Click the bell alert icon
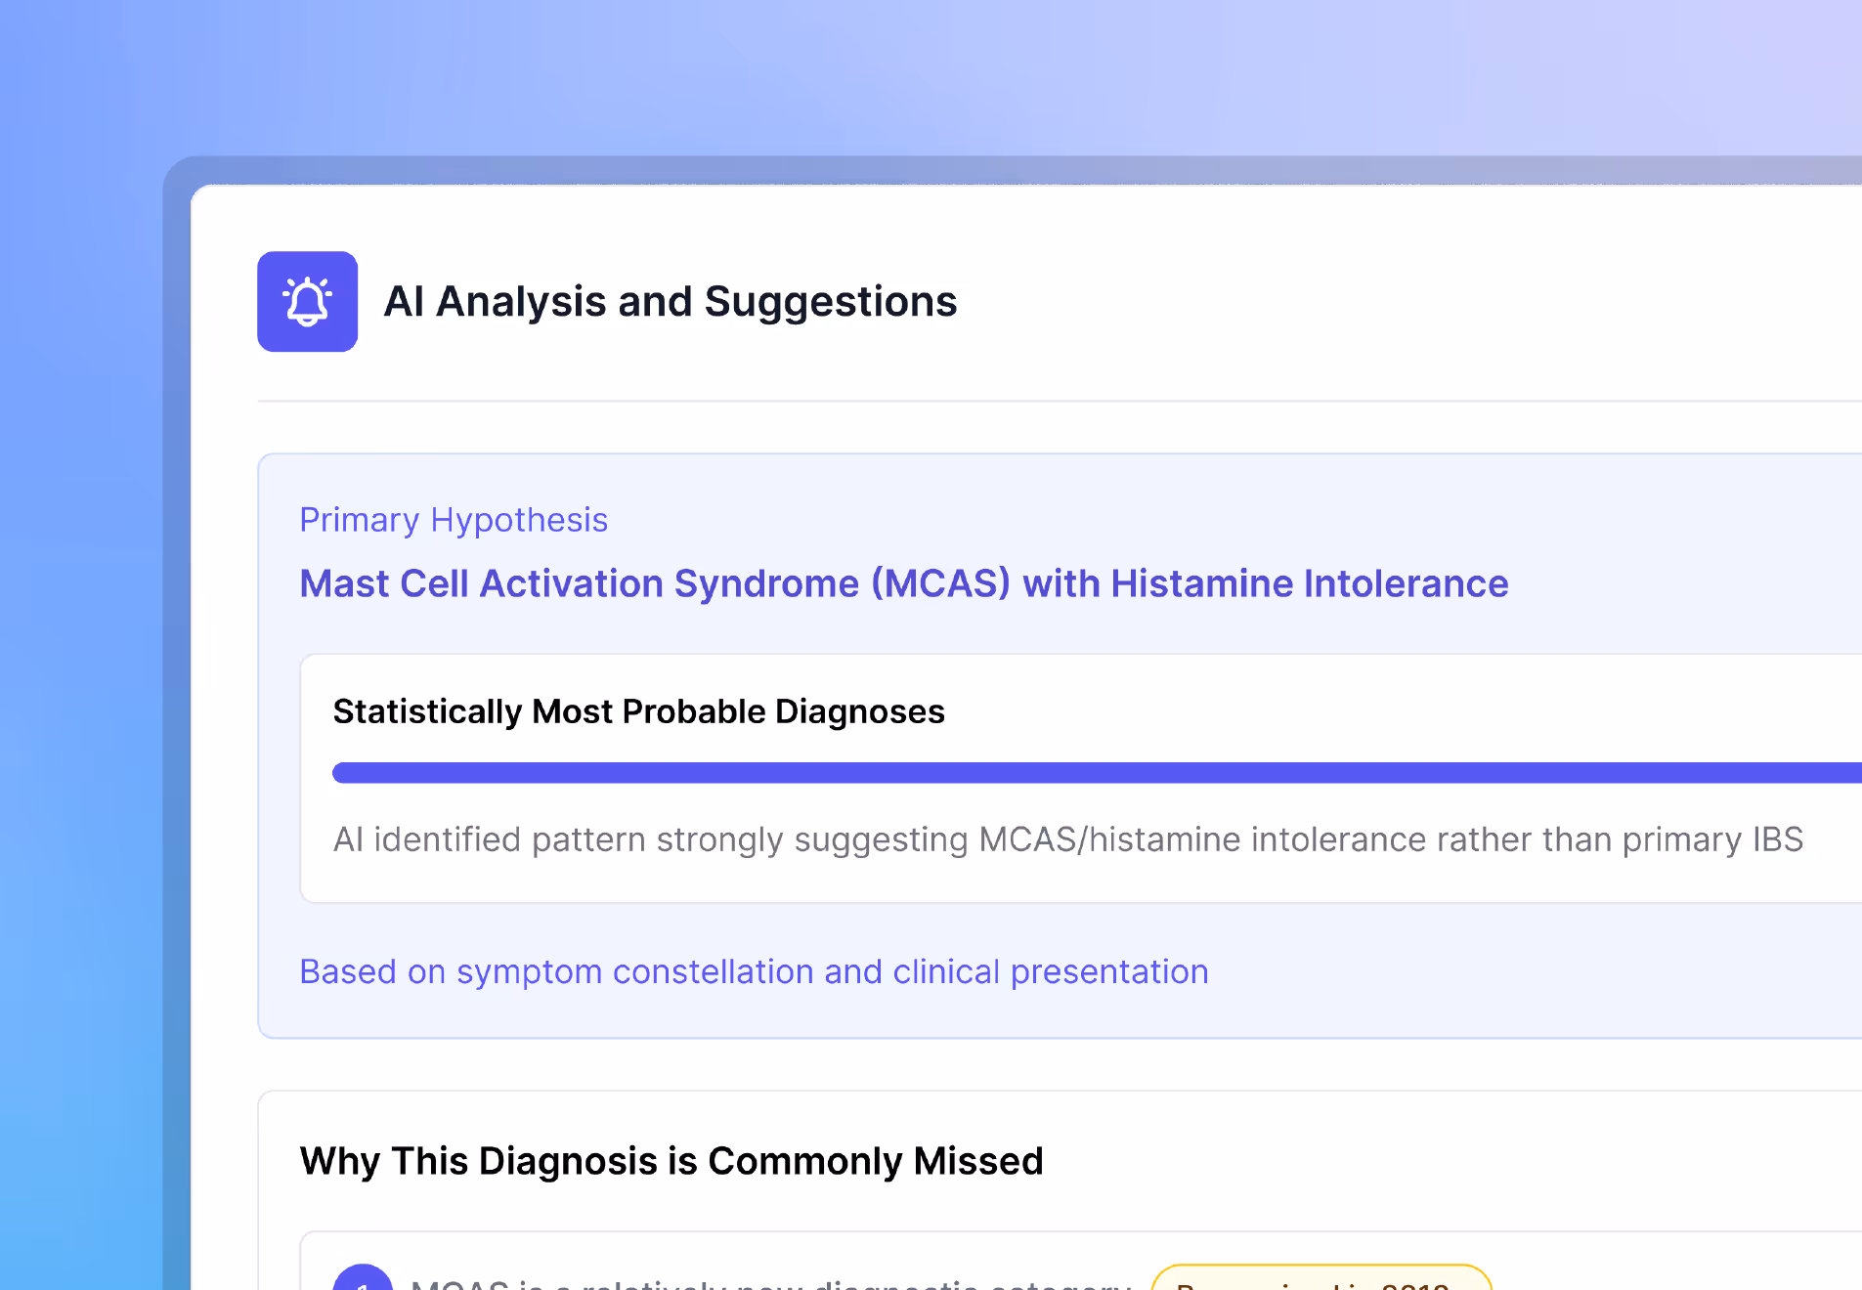Image resolution: width=1862 pixels, height=1290 pixels. click(x=307, y=301)
